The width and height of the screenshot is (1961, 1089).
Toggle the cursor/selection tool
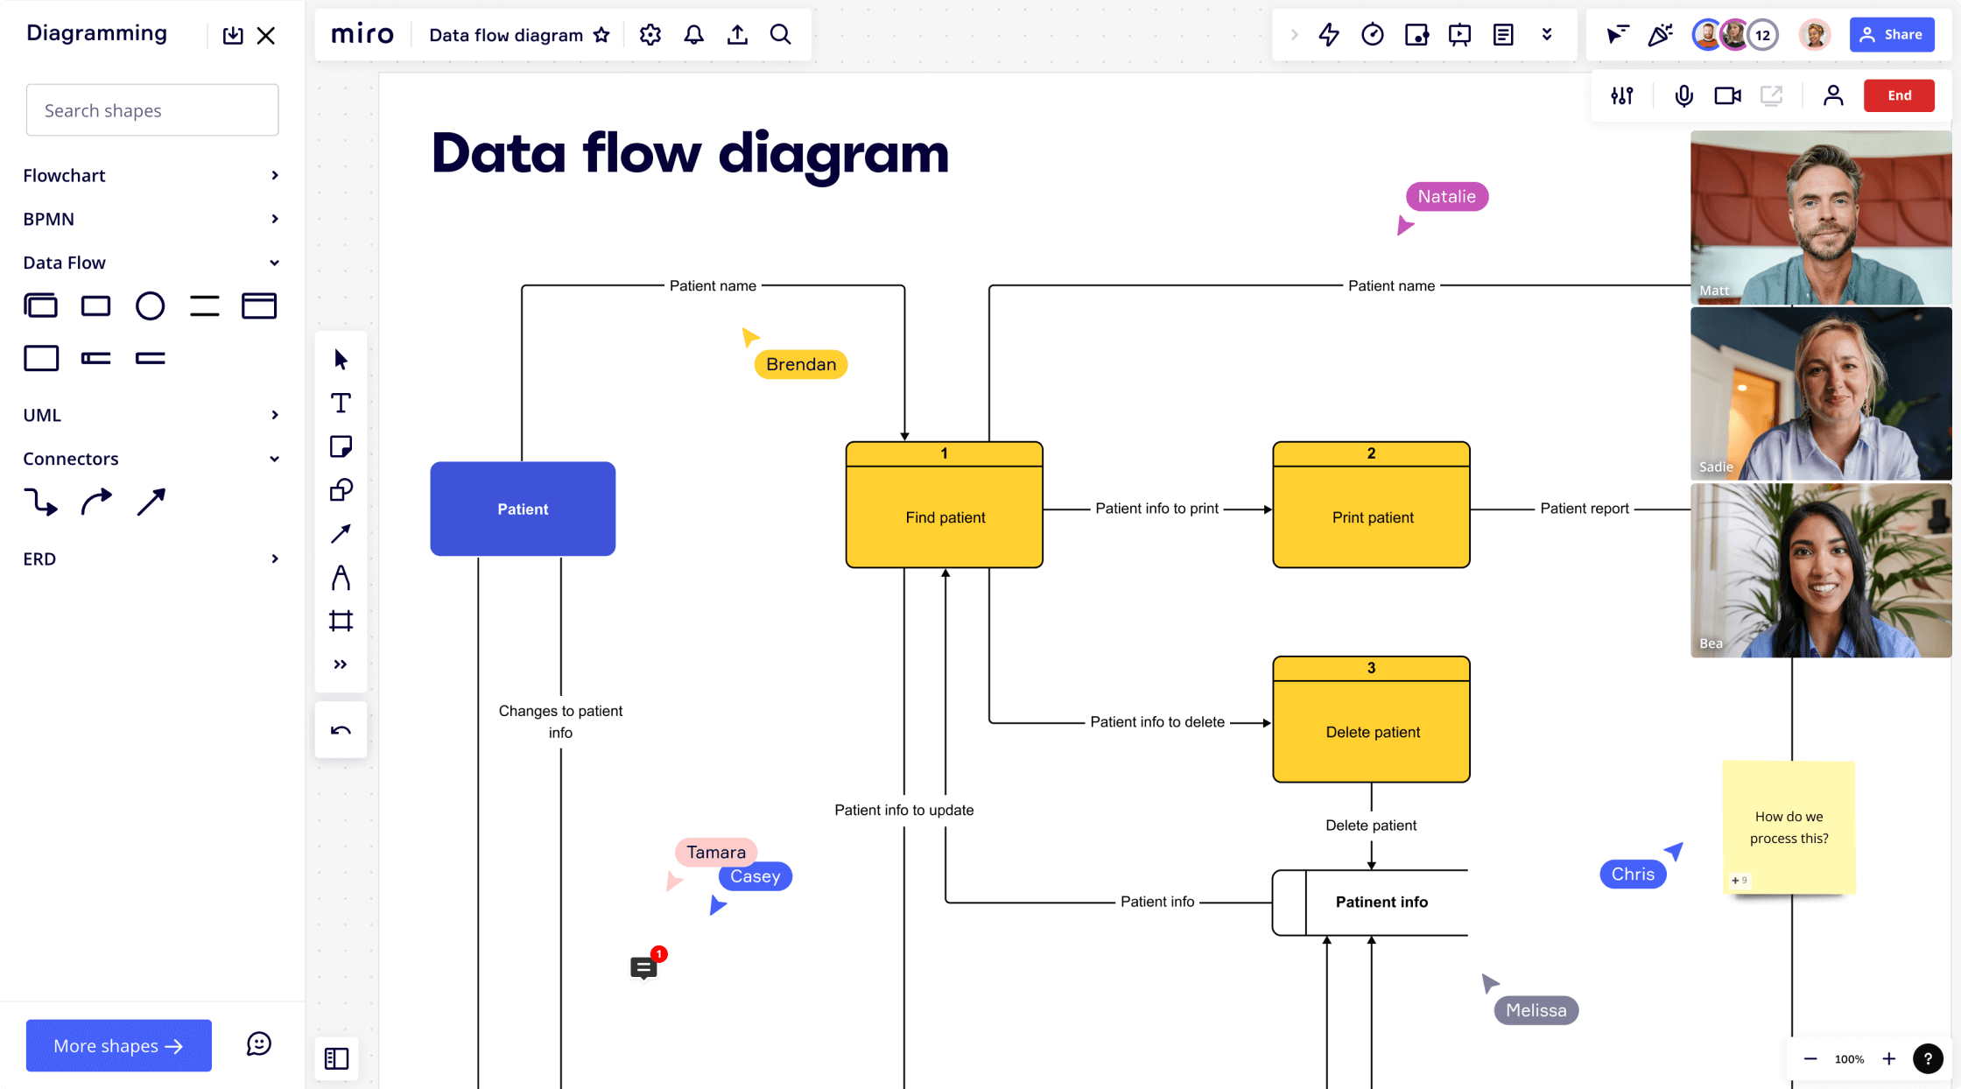(339, 358)
